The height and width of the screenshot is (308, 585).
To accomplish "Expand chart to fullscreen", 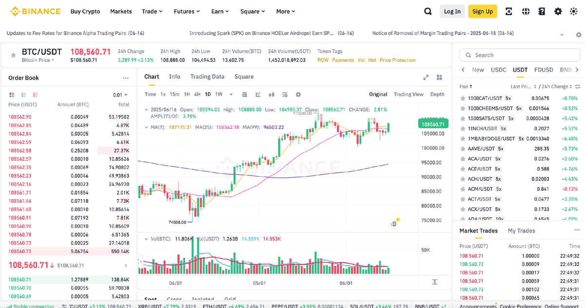I will tap(426, 77).
